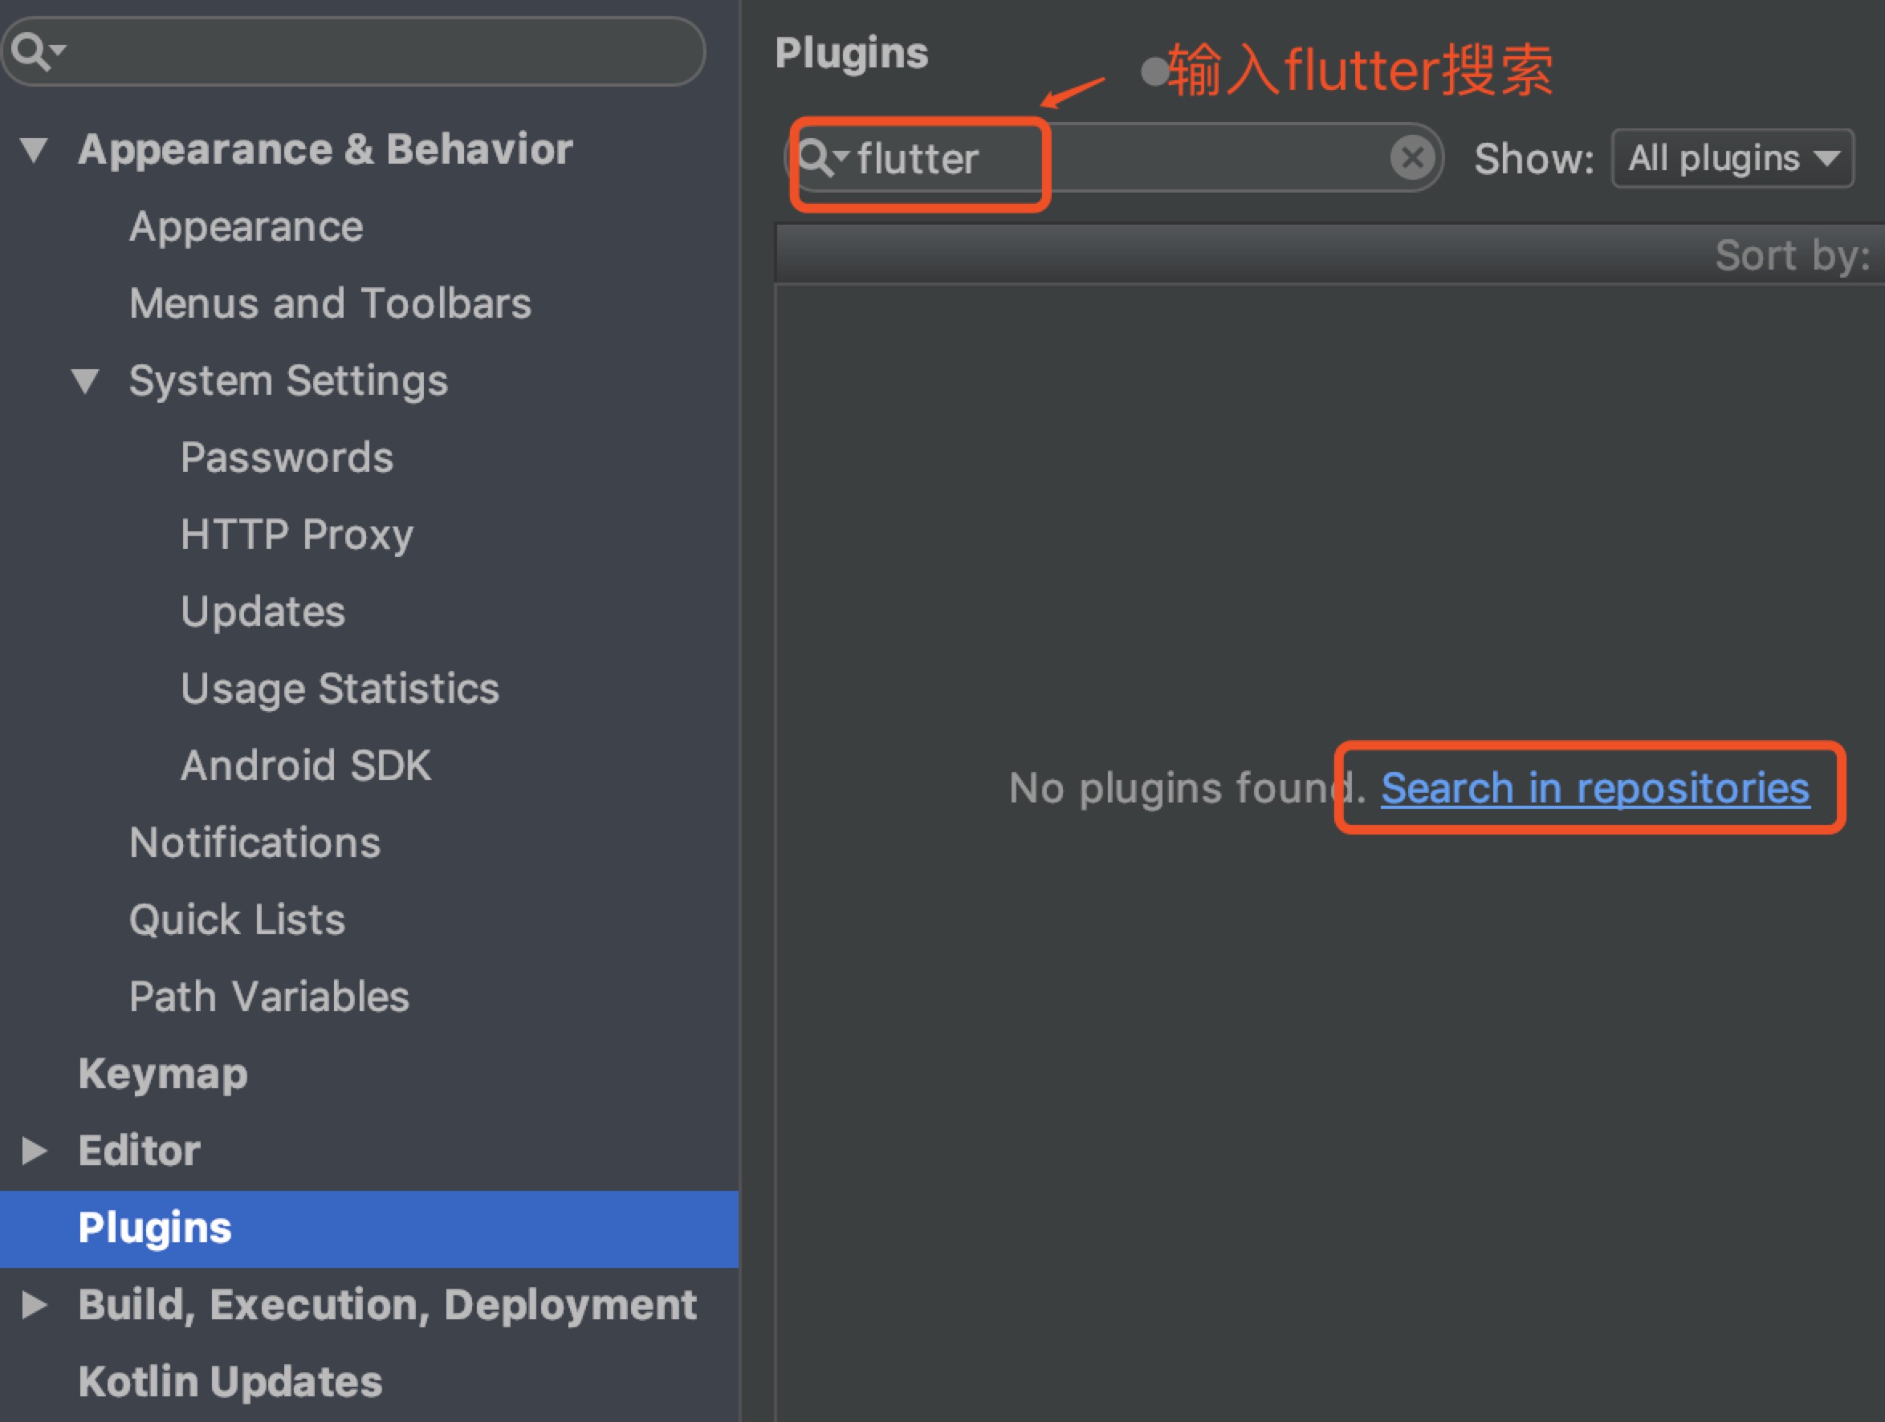Image resolution: width=1885 pixels, height=1422 pixels.
Task: Open Usage Statistics settings
Action: coord(339,689)
